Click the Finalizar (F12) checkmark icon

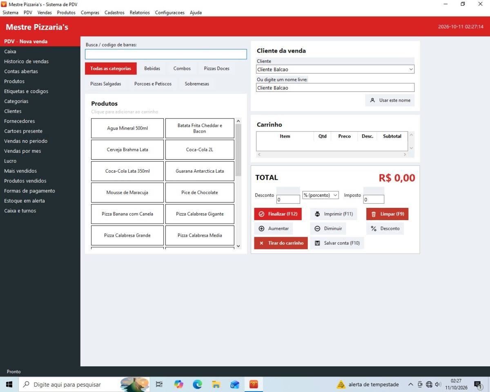261,214
